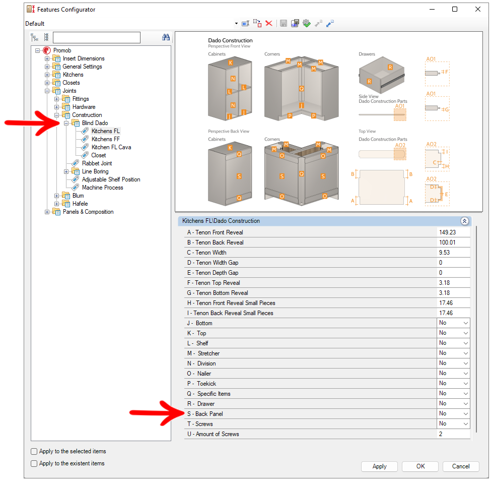Select Kitchens FL in the tree
490x484 pixels.
105,131
